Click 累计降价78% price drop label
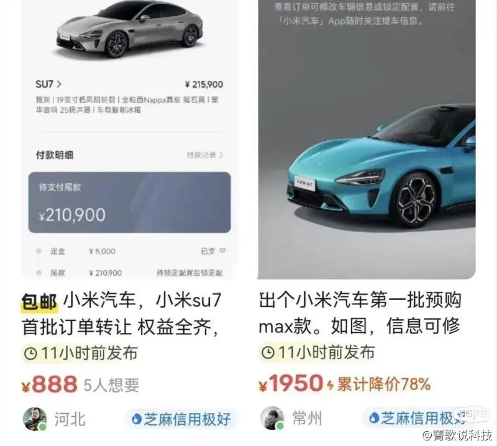This screenshot has width=497, height=446. pos(383,384)
